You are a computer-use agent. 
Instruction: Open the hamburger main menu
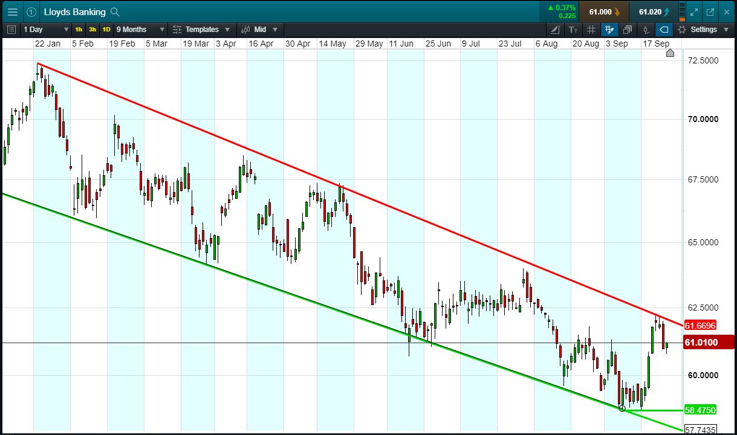click(12, 11)
